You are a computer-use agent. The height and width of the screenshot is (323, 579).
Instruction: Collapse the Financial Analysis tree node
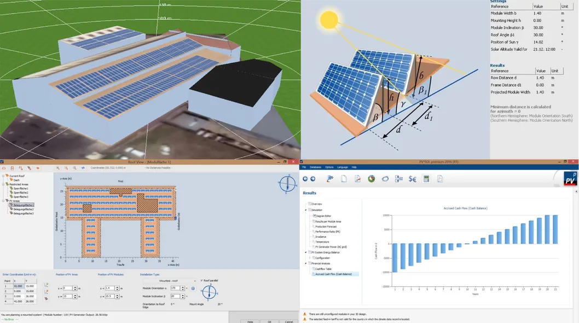pyautogui.click(x=306, y=263)
